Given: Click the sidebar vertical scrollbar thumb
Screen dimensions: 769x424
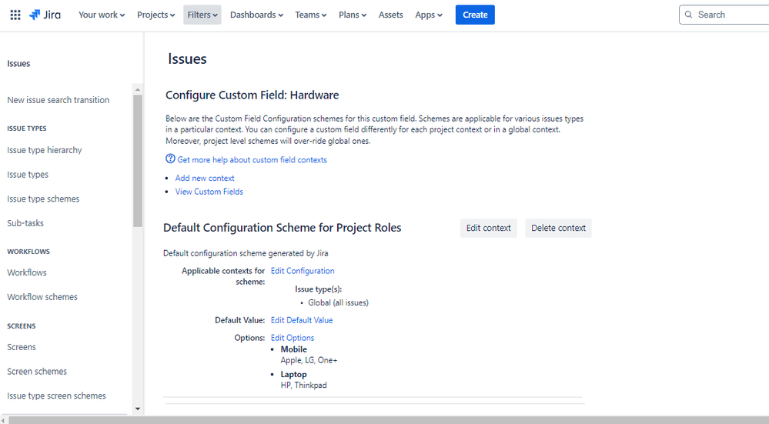Looking at the screenshot, I should pos(137,161).
